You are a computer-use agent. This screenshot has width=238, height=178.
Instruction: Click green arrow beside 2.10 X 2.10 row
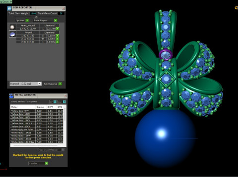[58, 39]
